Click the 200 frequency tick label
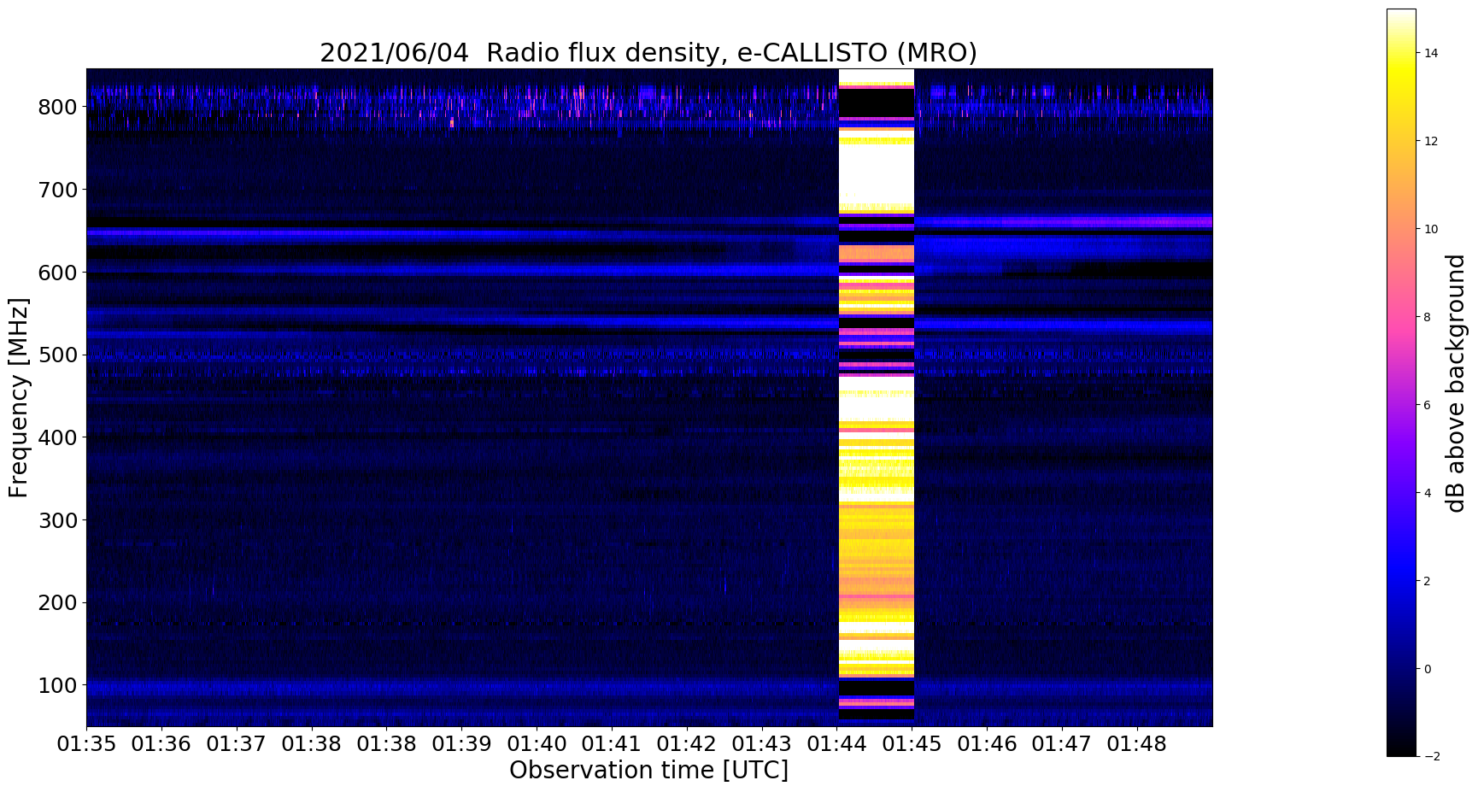The height and width of the screenshot is (792, 1478). tap(58, 602)
